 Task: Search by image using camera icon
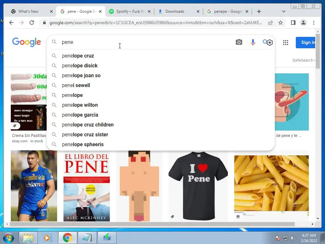click(239, 42)
